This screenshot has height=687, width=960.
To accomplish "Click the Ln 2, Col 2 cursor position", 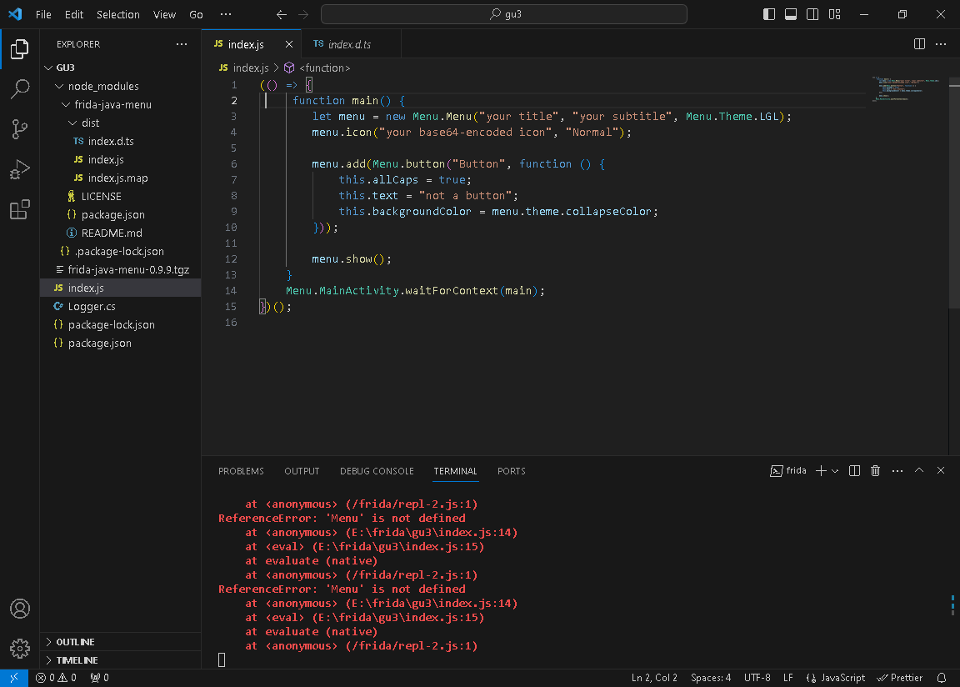I will pos(654,678).
